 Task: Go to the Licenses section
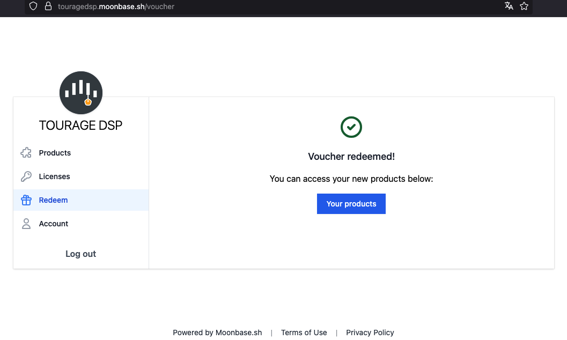tap(54, 176)
